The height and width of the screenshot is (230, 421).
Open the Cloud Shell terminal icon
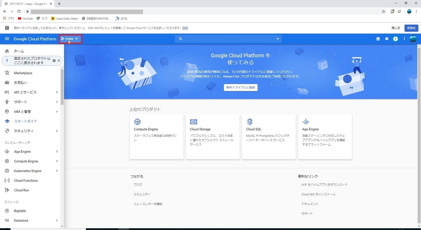click(378, 39)
